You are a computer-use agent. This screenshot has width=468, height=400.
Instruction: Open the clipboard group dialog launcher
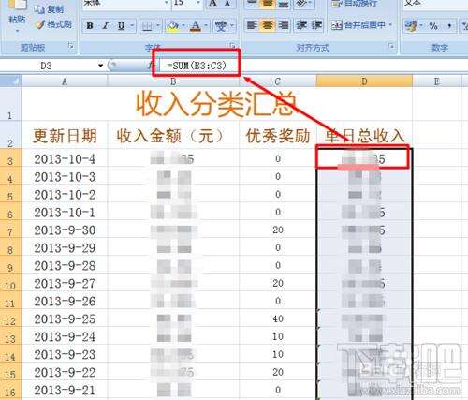tap(71, 46)
